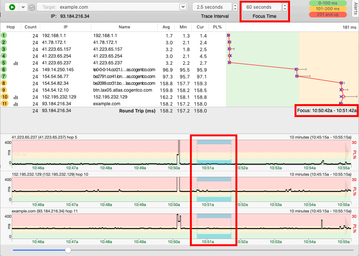This screenshot has width=359, height=256.
Task: Select hop 9 yellow circle
Action: point(4,90)
